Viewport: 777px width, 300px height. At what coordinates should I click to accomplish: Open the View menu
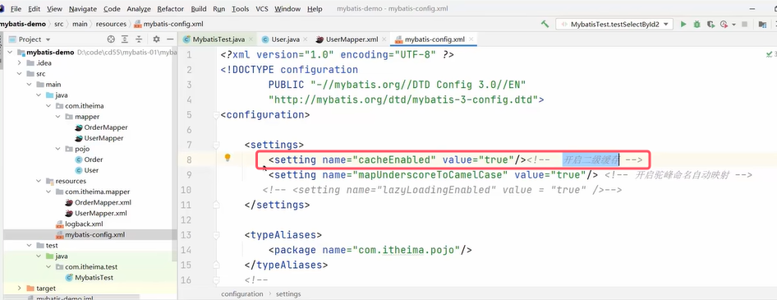point(54,9)
